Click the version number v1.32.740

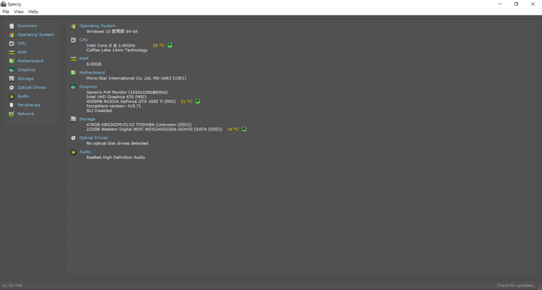tap(12, 285)
